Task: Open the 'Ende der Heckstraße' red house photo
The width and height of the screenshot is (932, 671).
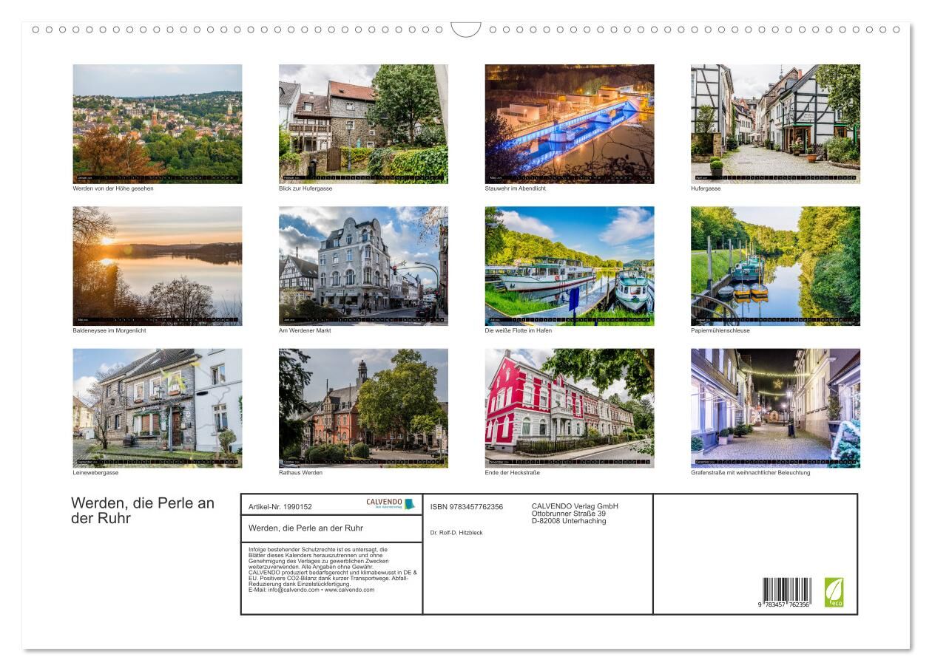Action: (570, 408)
